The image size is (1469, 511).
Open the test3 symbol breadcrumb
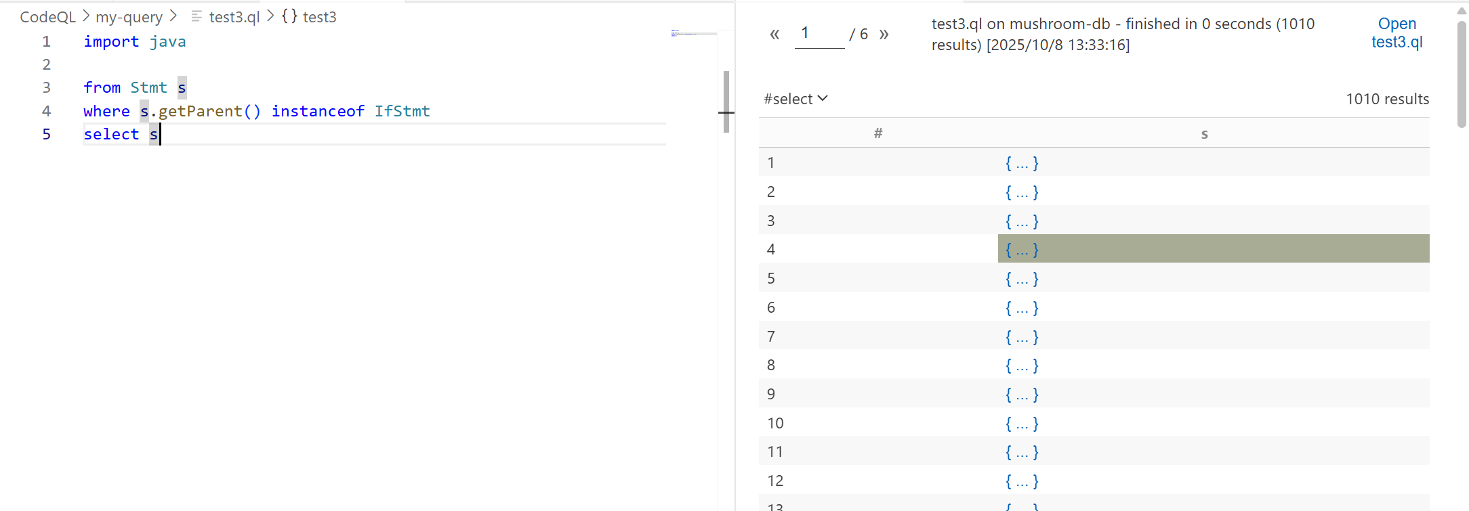pos(319,17)
